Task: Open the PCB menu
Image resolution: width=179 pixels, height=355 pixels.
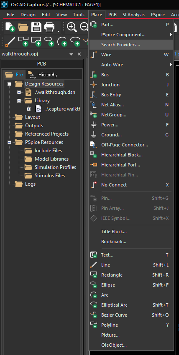Action: (113, 15)
